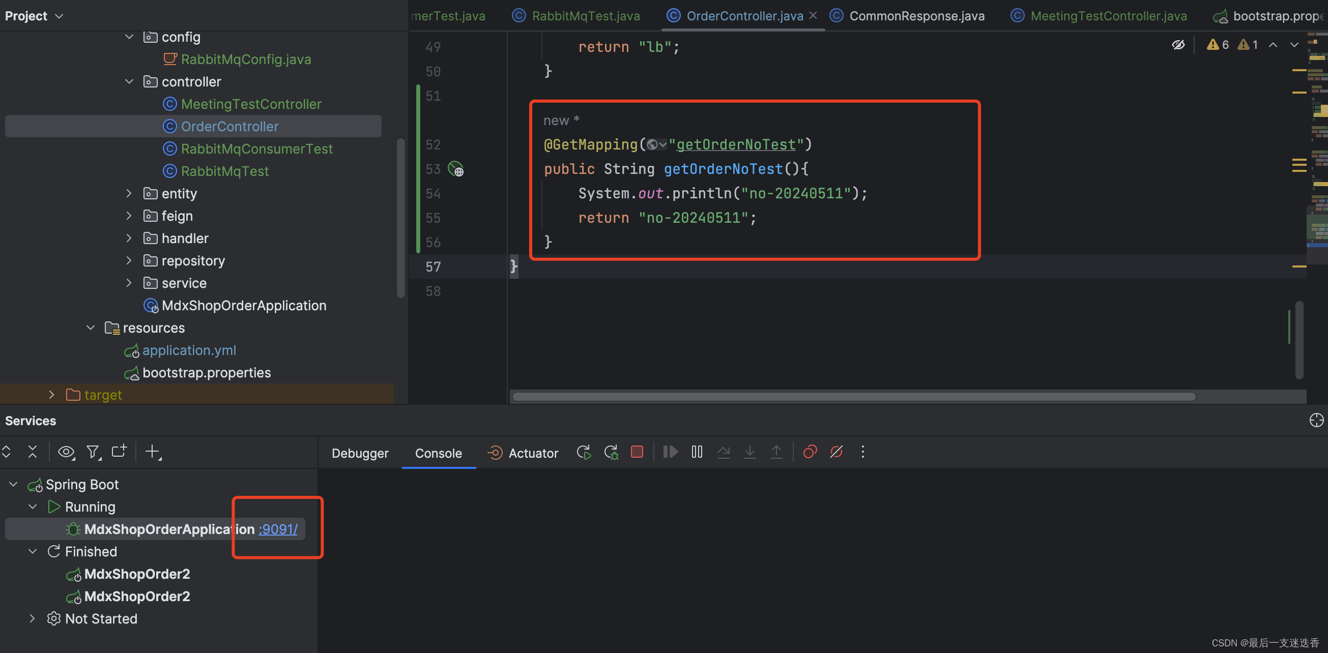Click the Pause Program icon
1328x653 pixels.
pyautogui.click(x=697, y=452)
